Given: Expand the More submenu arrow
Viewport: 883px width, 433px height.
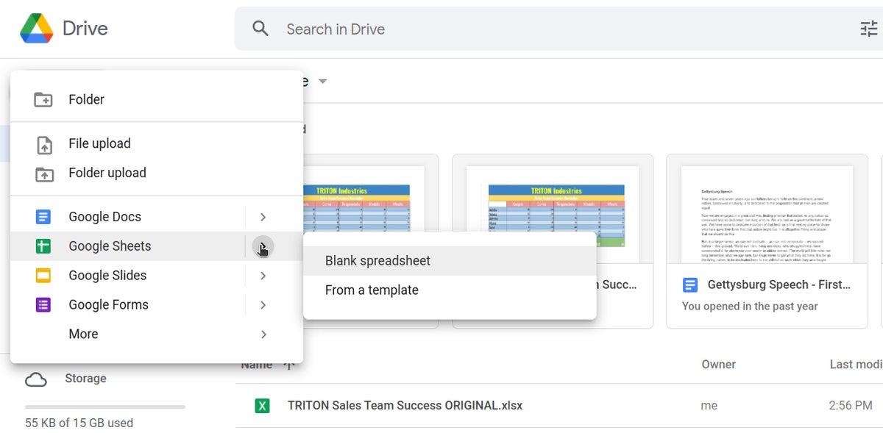Looking at the screenshot, I should [263, 334].
